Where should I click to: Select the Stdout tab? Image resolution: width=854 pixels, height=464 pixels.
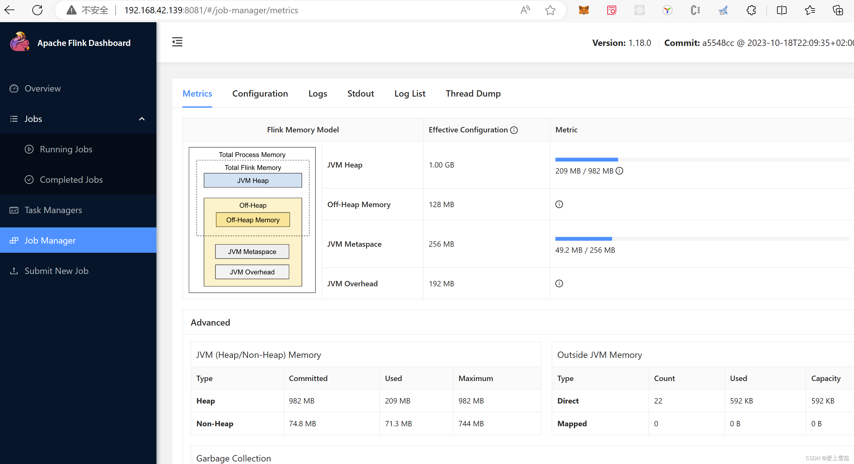[x=361, y=93]
